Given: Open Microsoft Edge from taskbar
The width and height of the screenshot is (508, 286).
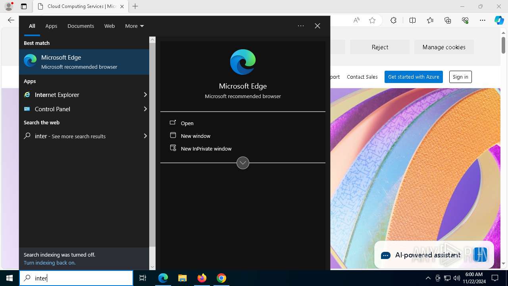Looking at the screenshot, I should (163, 278).
